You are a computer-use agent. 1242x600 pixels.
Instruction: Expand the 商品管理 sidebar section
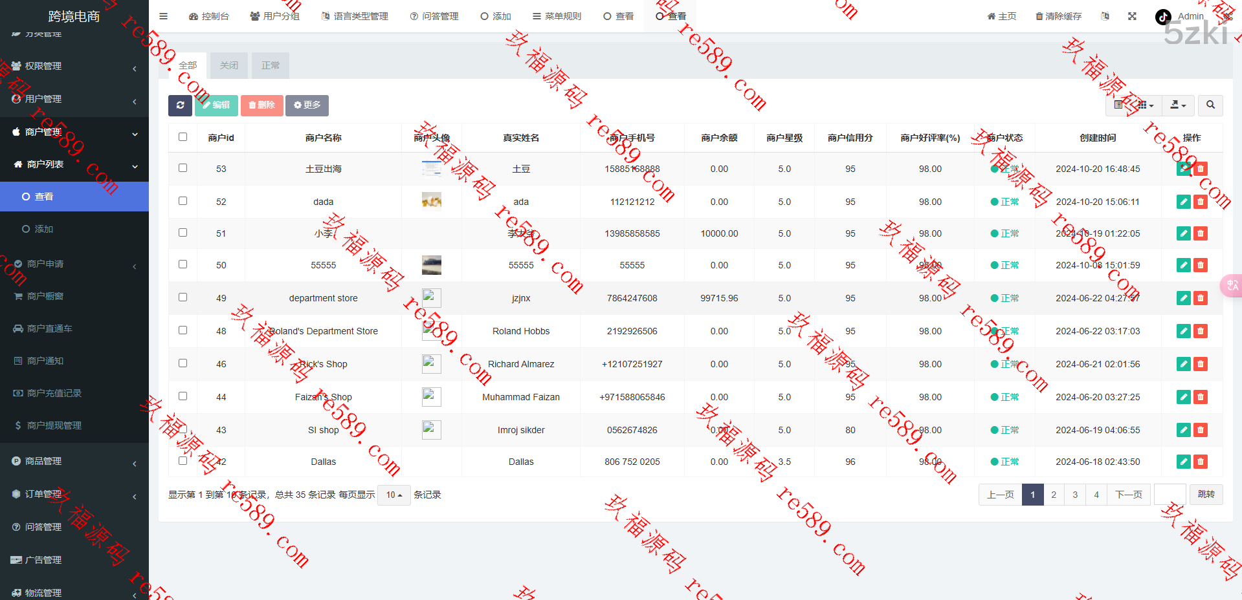click(x=74, y=461)
